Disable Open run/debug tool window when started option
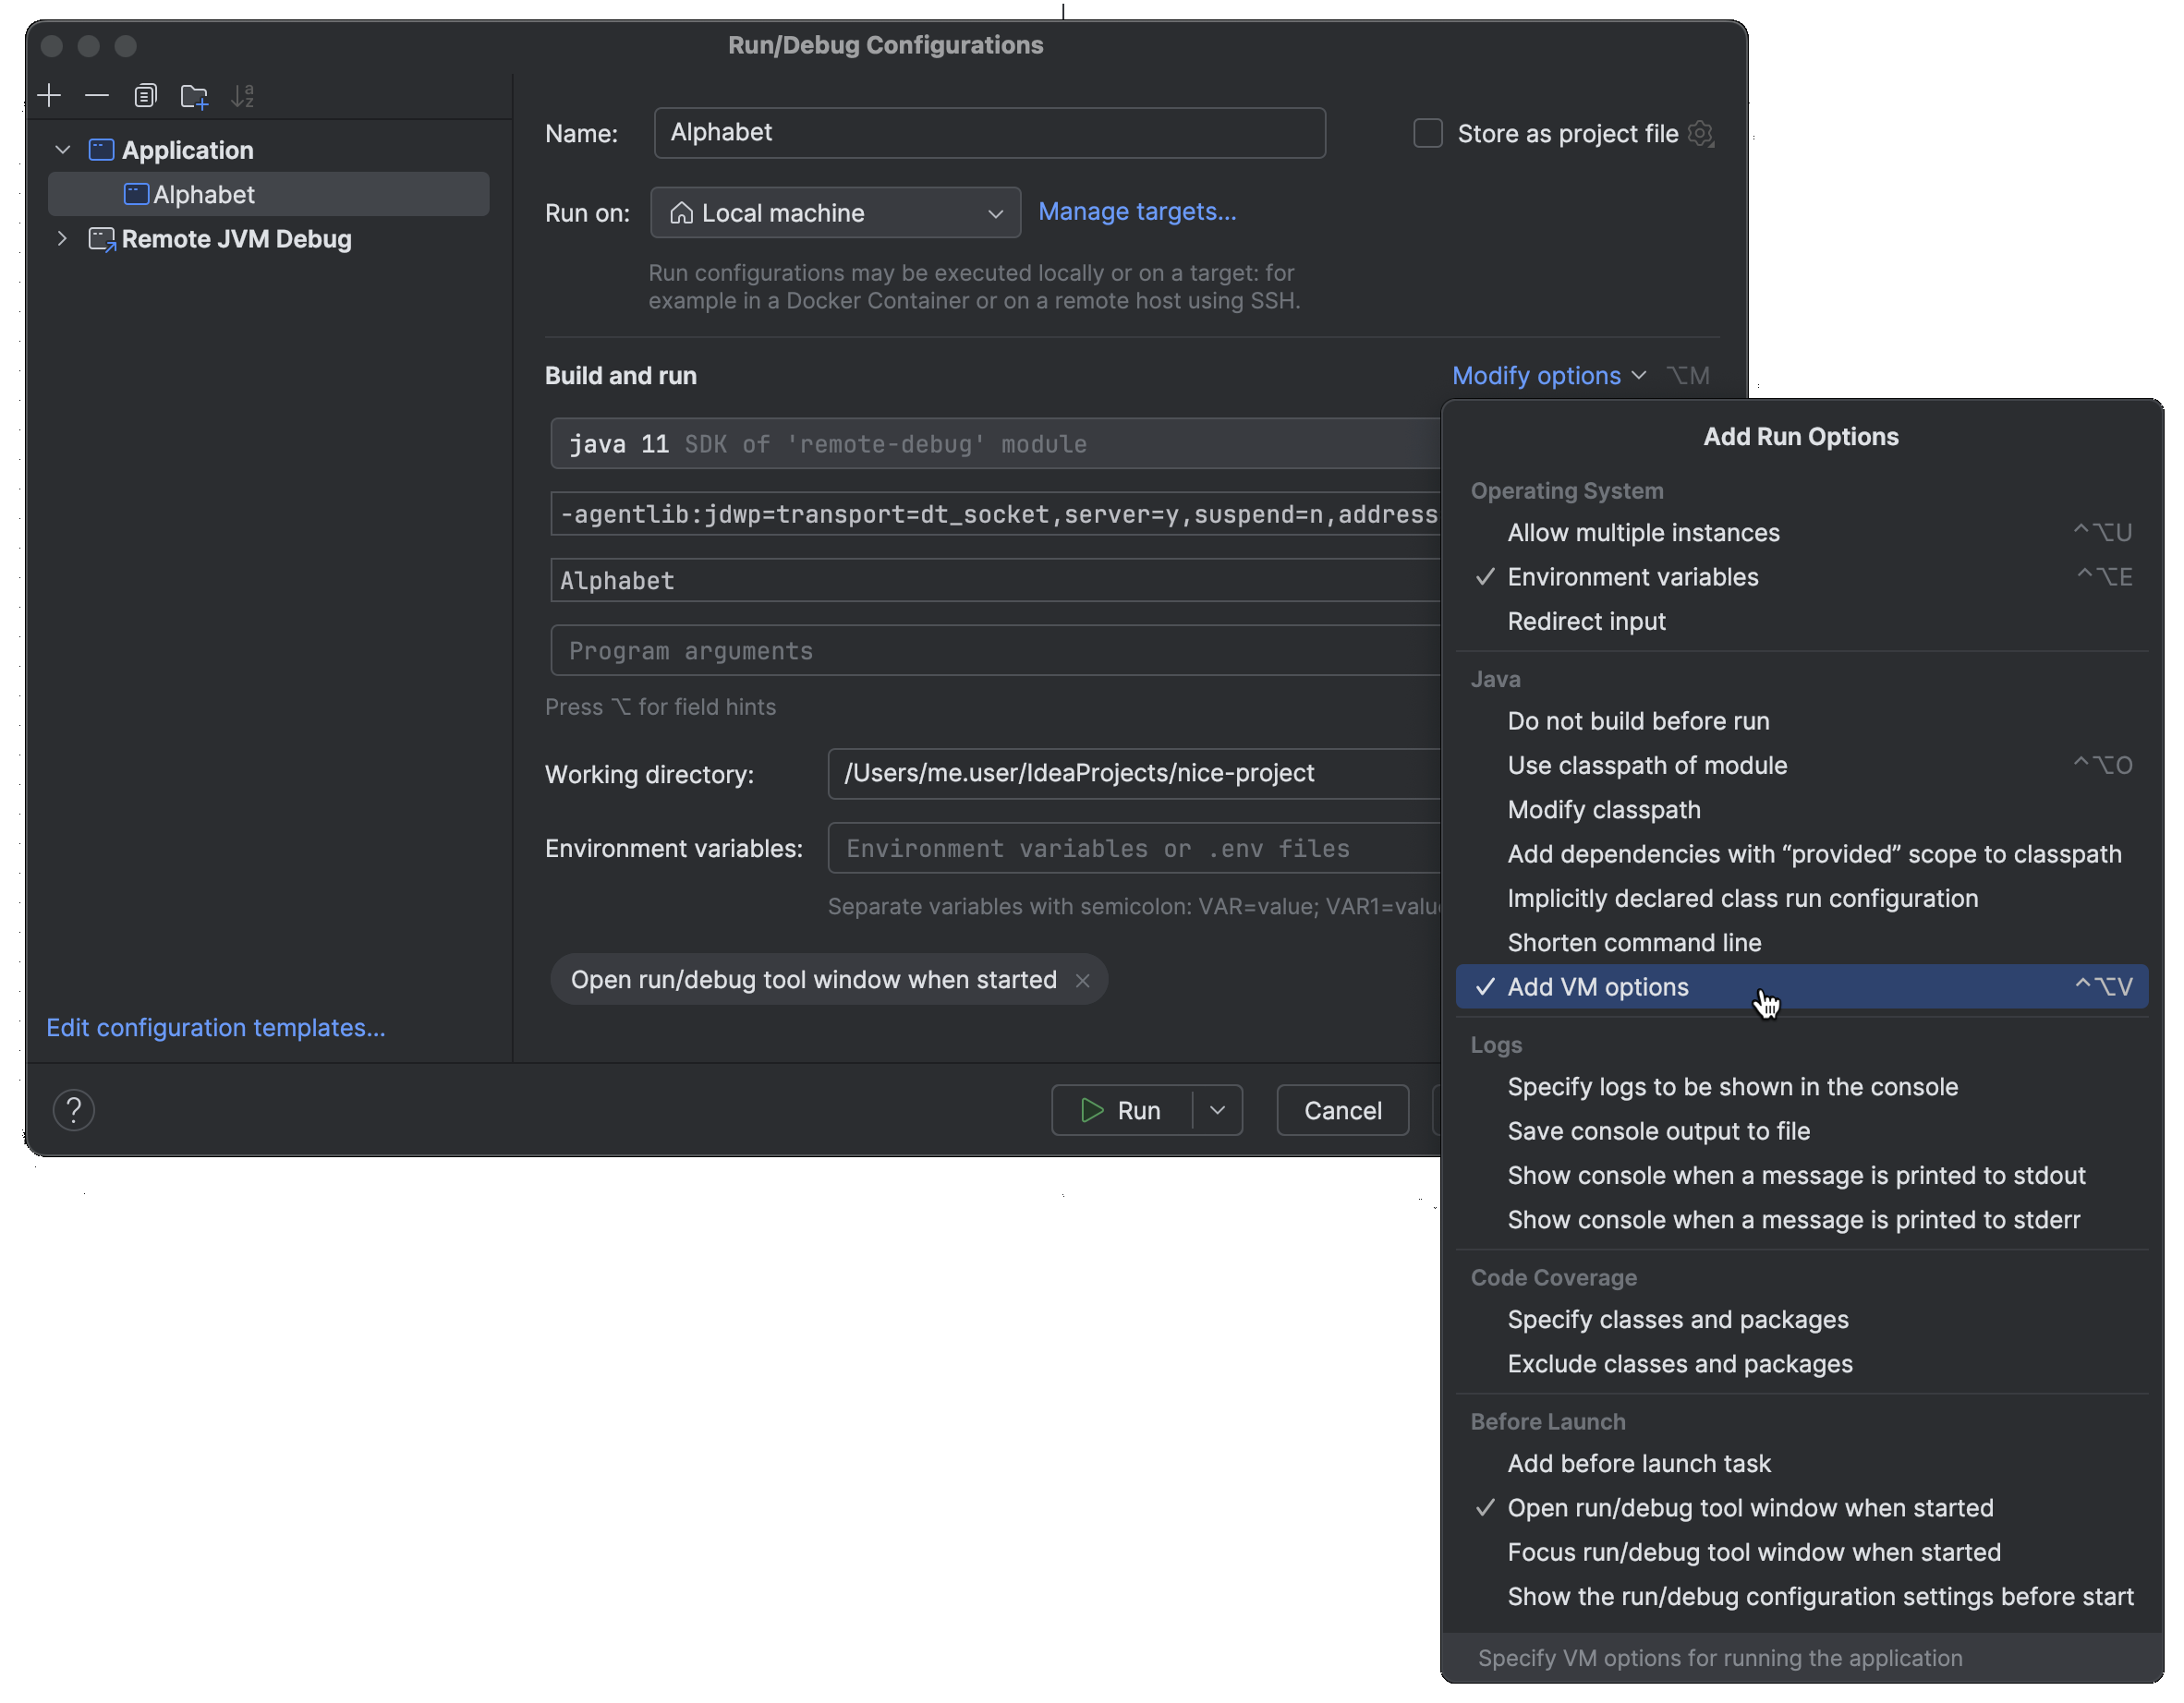2184x1703 pixels. (x=1749, y=1508)
